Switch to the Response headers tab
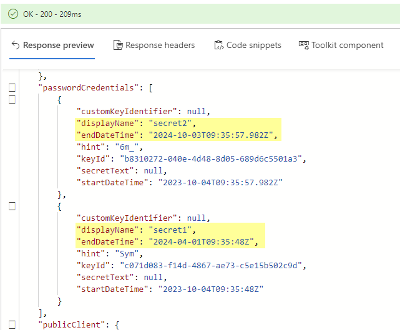The width and height of the screenshot is (400, 330). coord(154,45)
